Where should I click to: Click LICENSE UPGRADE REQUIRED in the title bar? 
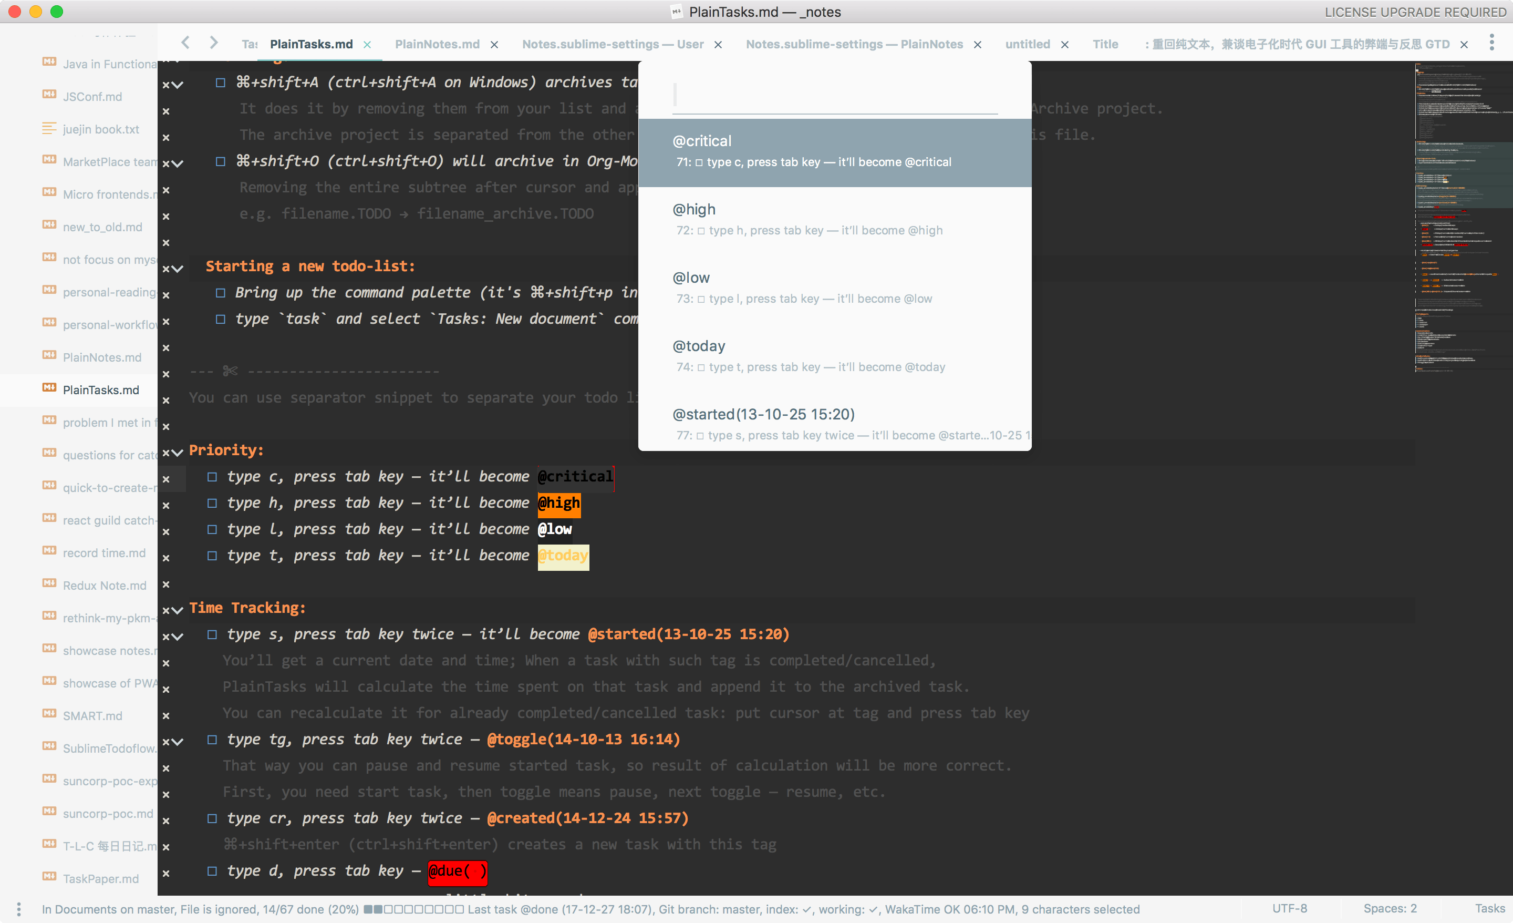click(1415, 12)
